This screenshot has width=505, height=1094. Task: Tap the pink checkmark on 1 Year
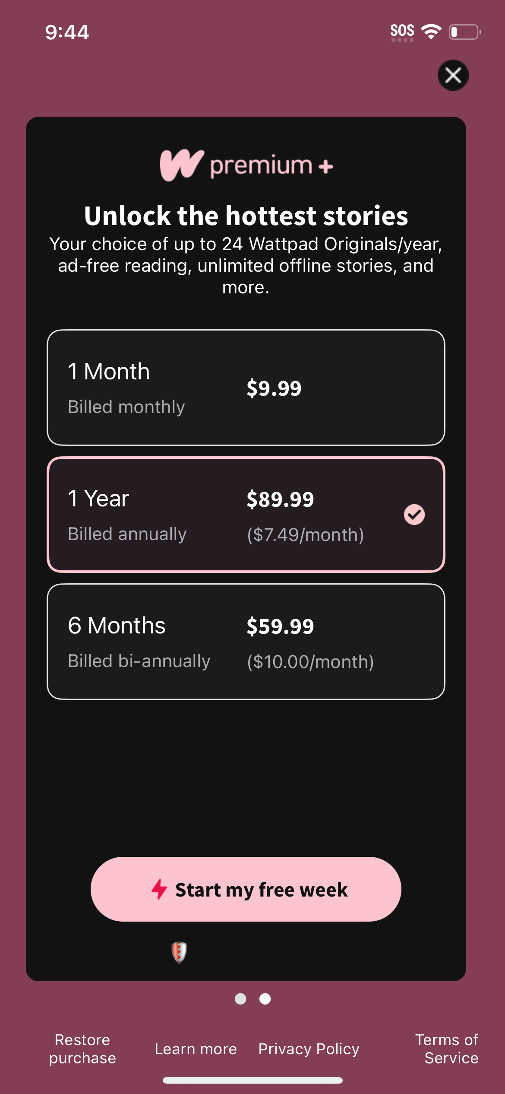click(414, 515)
